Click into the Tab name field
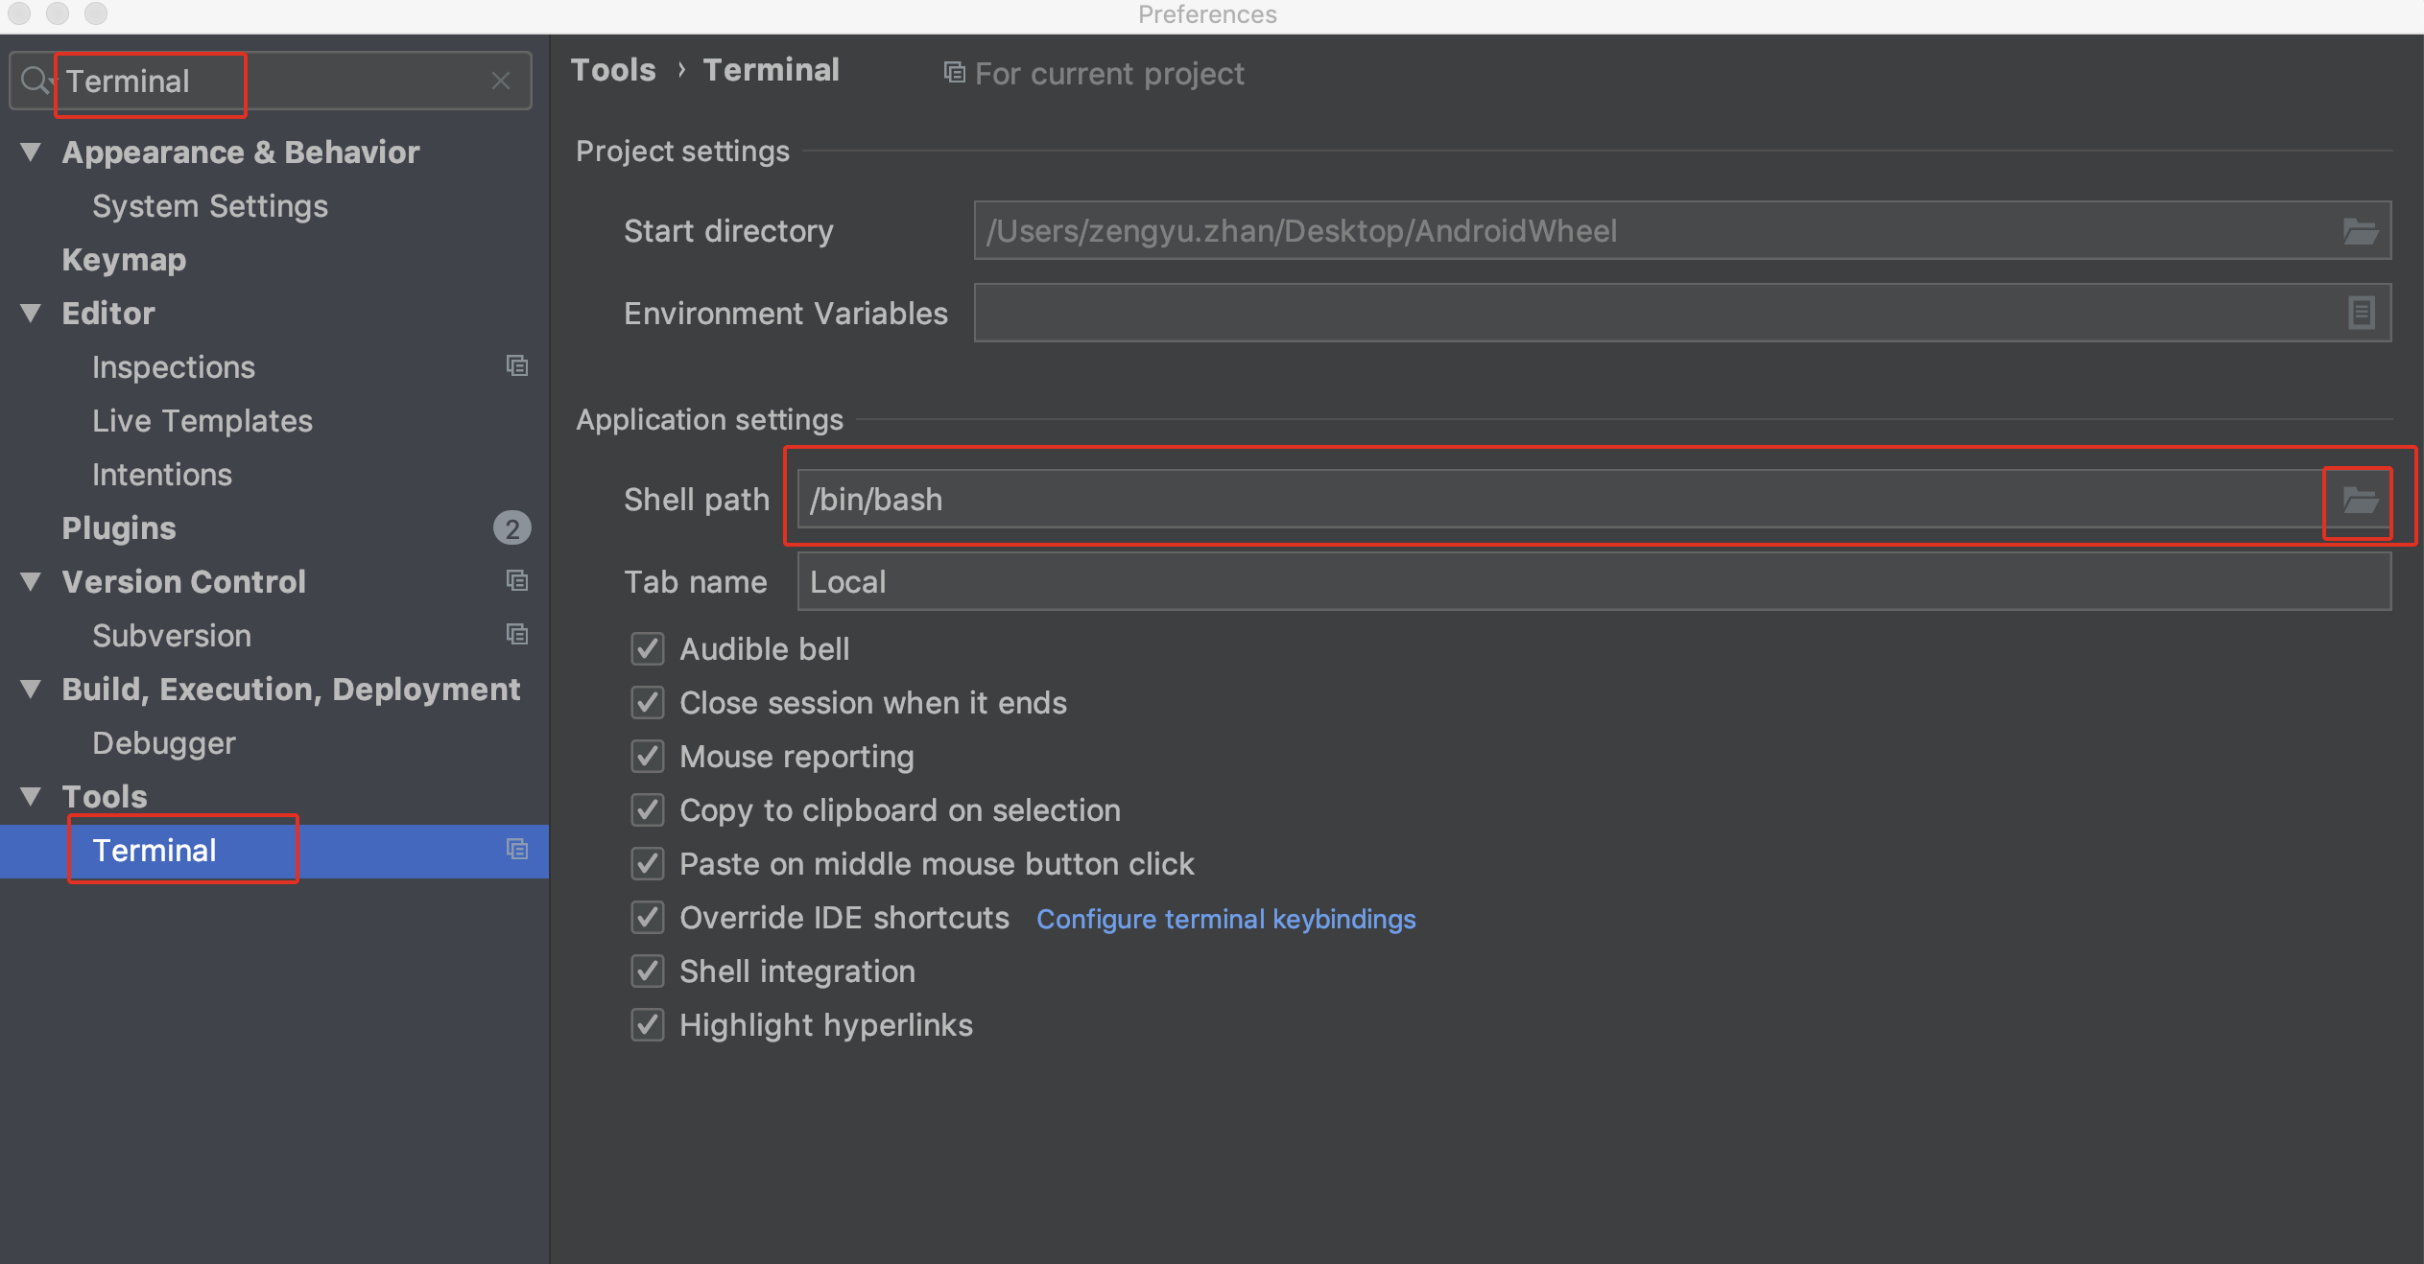The width and height of the screenshot is (2424, 1264). pyautogui.click(x=1593, y=582)
